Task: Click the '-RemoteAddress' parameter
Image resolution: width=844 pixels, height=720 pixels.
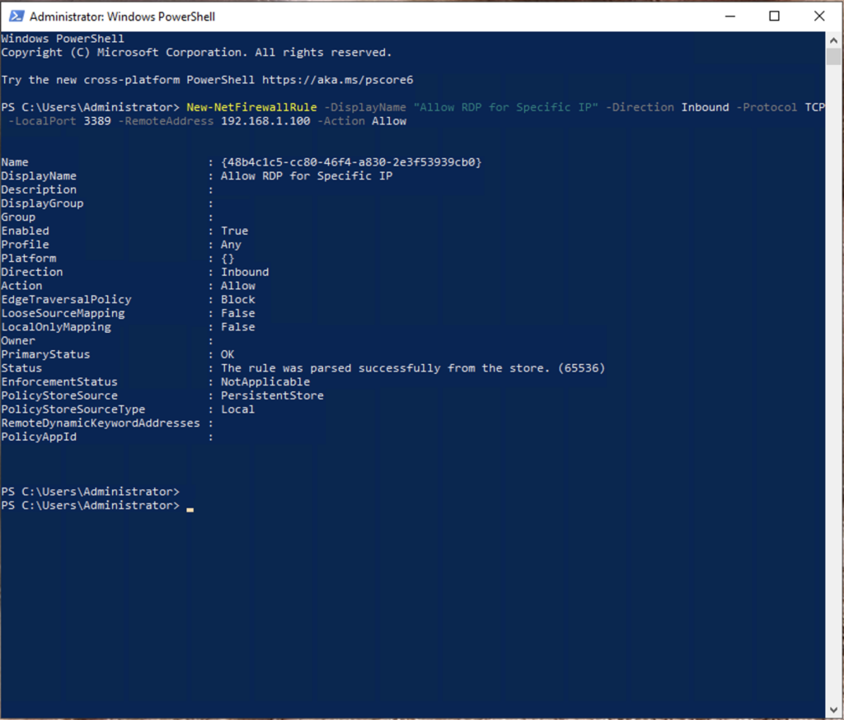Action: pos(166,121)
